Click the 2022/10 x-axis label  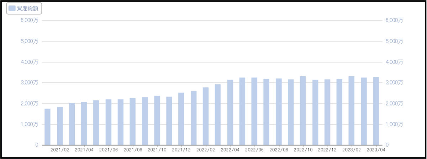click(303, 150)
